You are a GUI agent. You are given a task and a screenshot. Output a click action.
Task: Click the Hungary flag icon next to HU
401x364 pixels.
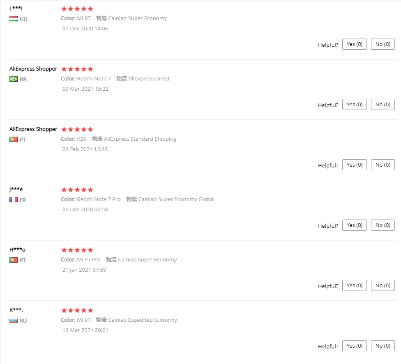[14, 19]
